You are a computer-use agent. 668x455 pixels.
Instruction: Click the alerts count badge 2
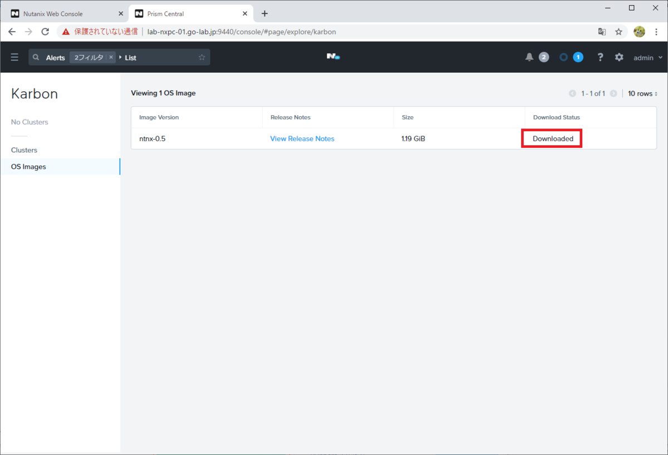point(544,57)
